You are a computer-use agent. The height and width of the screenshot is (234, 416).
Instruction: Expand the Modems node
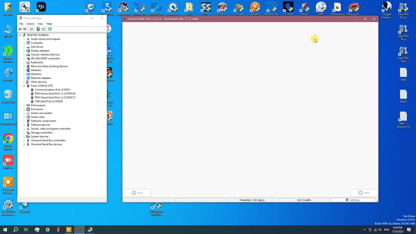tap(24, 70)
